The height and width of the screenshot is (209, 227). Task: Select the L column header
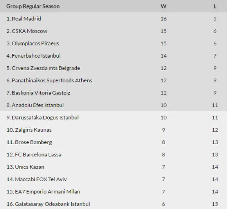(x=215, y=6)
